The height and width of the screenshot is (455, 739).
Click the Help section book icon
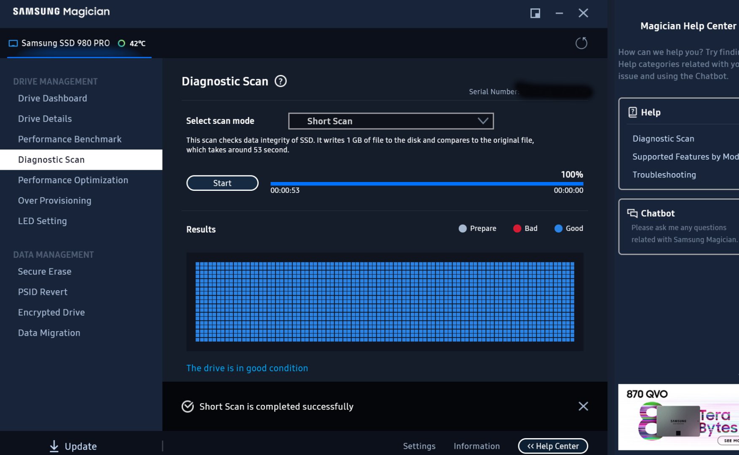(x=632, y=112)
